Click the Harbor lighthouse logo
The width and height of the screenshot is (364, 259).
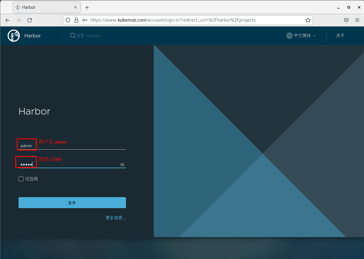tap(14, 36)
